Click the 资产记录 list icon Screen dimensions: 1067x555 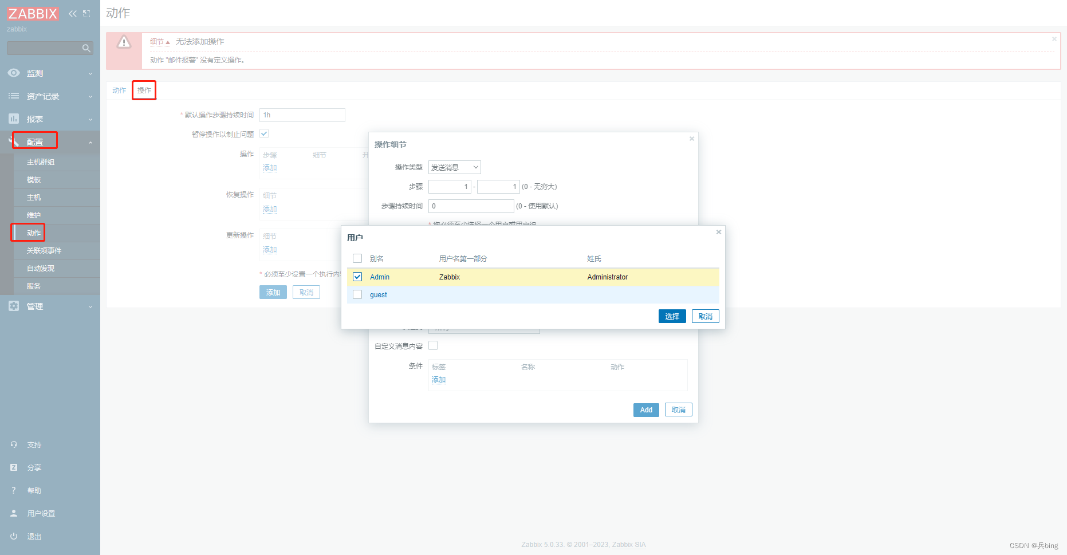pos(14,96)
